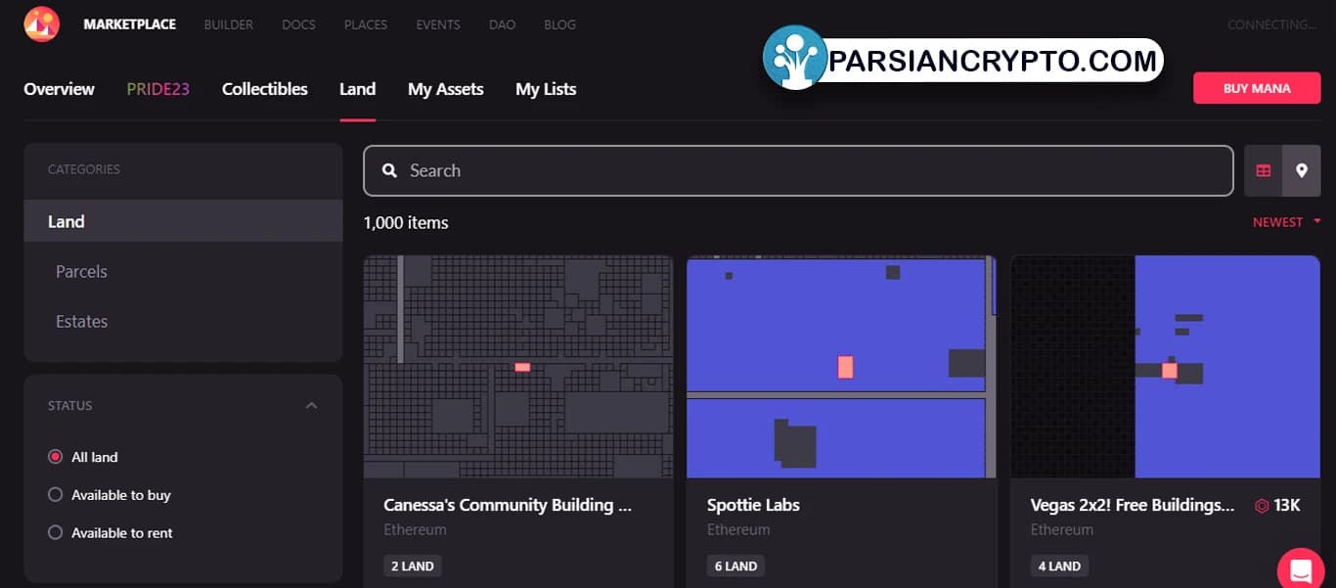The width and height of the screenshot is (1336, 588).
Task: Switch to the Overview tab
Action: tap(59, 89)
